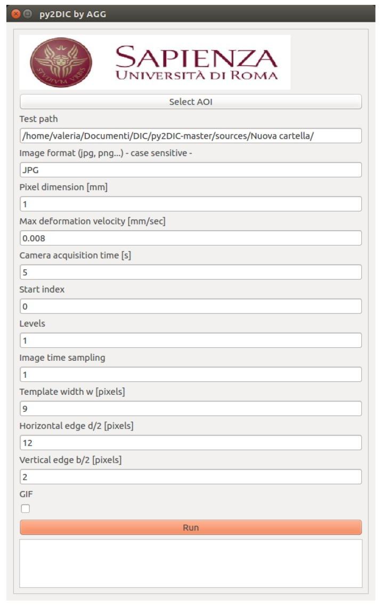This screenshot has height=606, width=382.
Task: Click the Sapienza university seal emblem
Action: tap(61, 62)
